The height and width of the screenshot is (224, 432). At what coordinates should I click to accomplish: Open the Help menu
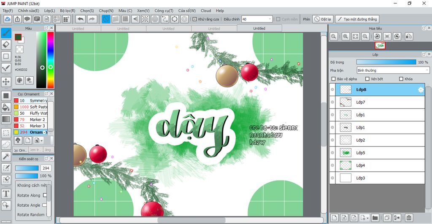coord(220,11)
